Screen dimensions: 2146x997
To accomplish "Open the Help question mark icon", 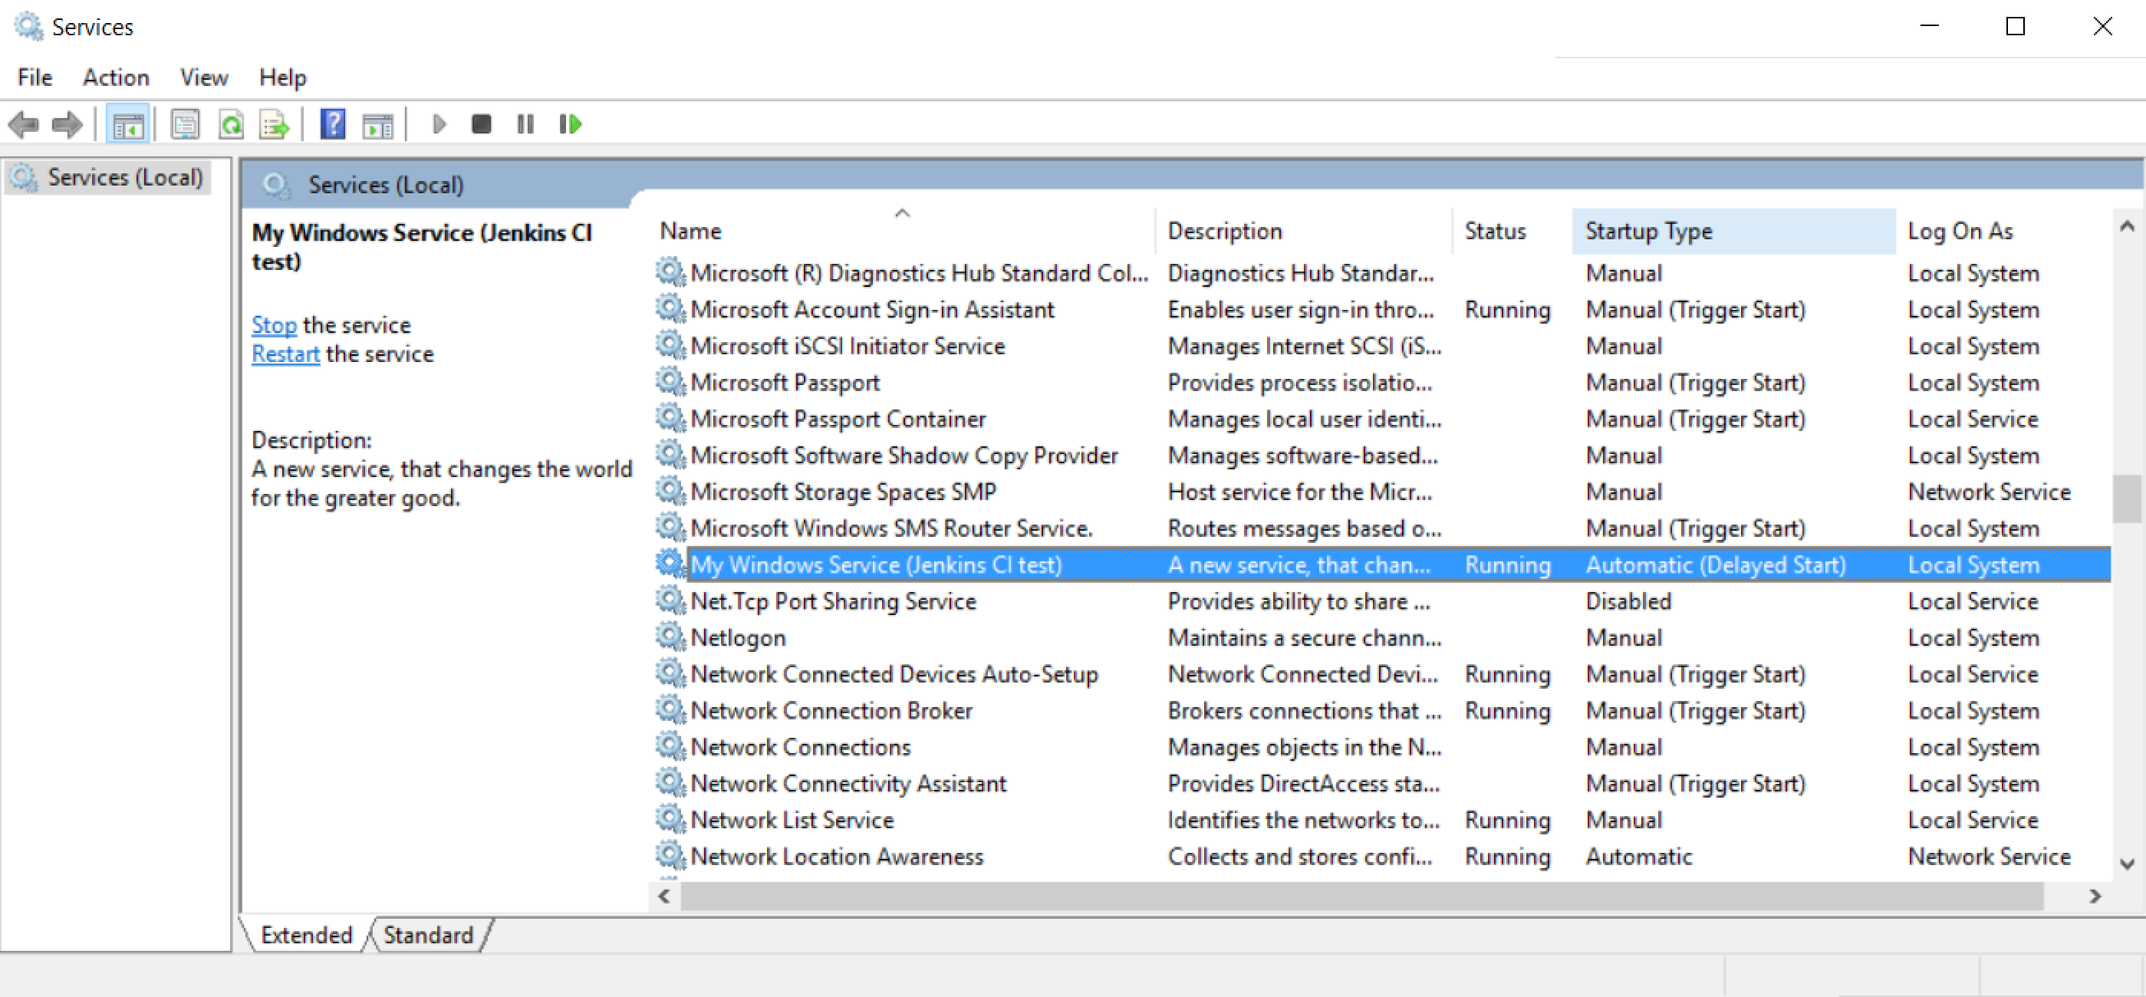I will (332, 125).
